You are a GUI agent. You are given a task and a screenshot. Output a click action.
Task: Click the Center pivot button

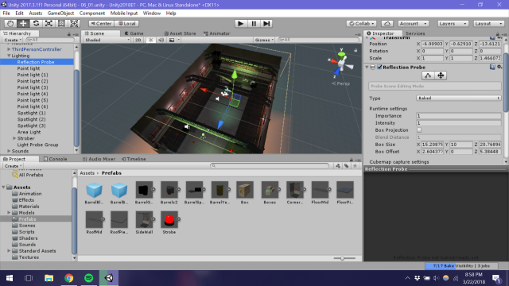click(101, 23)
